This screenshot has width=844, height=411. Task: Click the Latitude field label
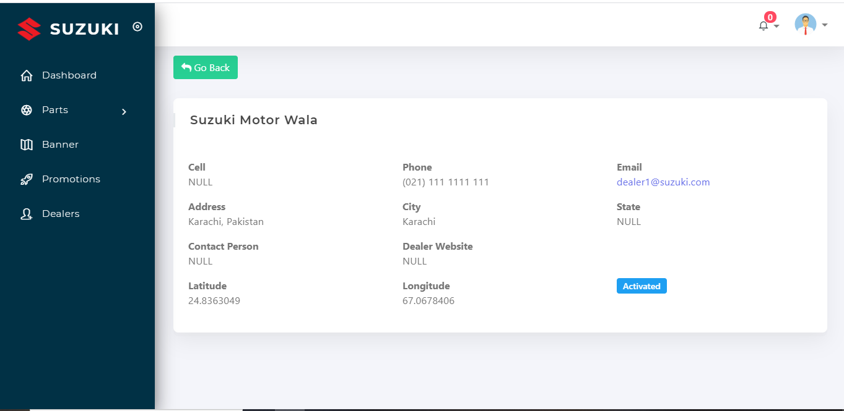207,286
